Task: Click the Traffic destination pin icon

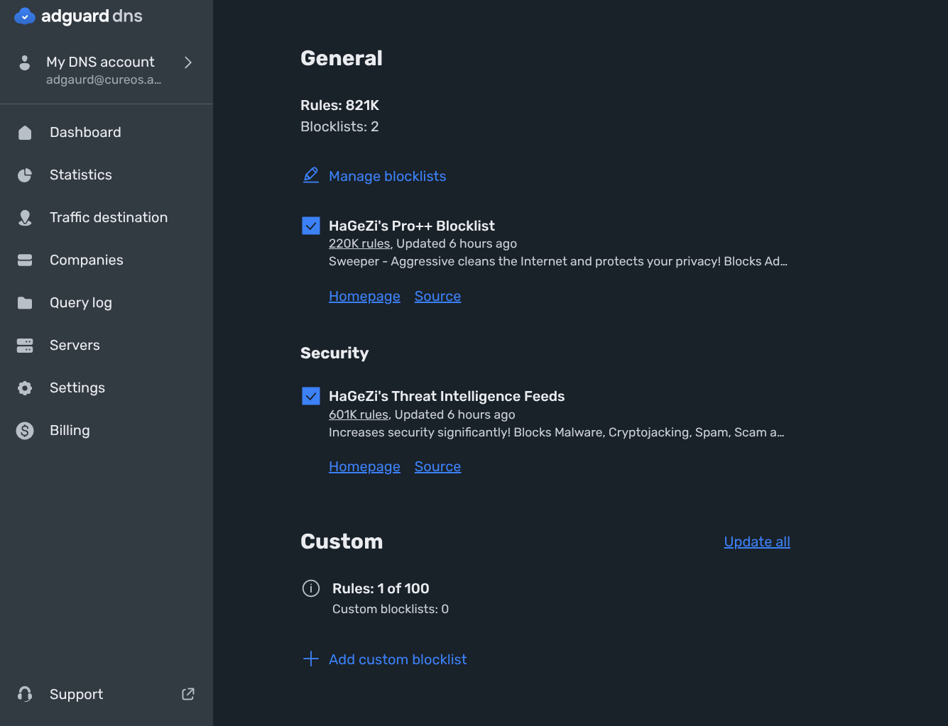Action: coord(25,218)
